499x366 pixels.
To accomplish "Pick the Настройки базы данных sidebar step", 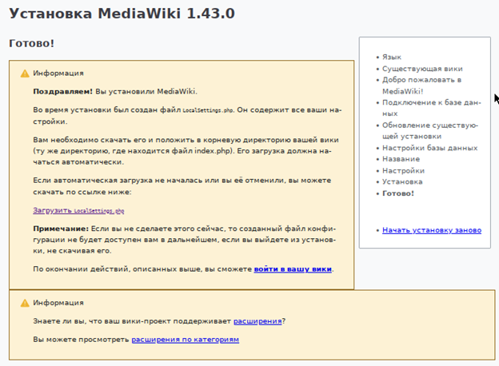I will [x=430, y=148].
